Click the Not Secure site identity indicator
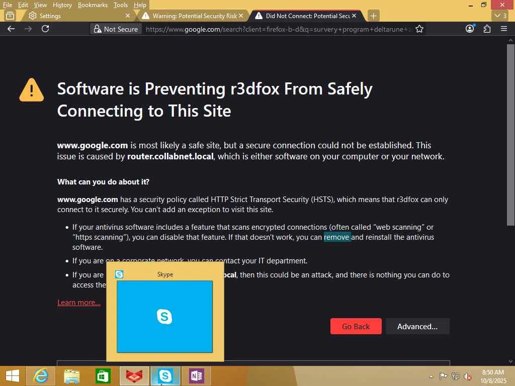Screen dimensions: 515x386 point(116,29)
